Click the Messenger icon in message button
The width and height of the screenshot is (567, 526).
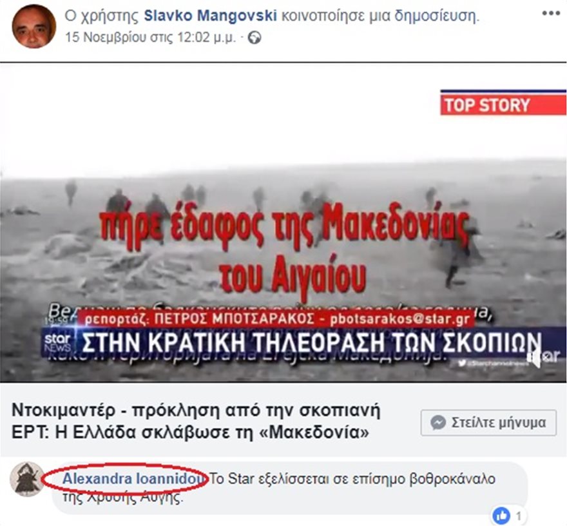438,422
